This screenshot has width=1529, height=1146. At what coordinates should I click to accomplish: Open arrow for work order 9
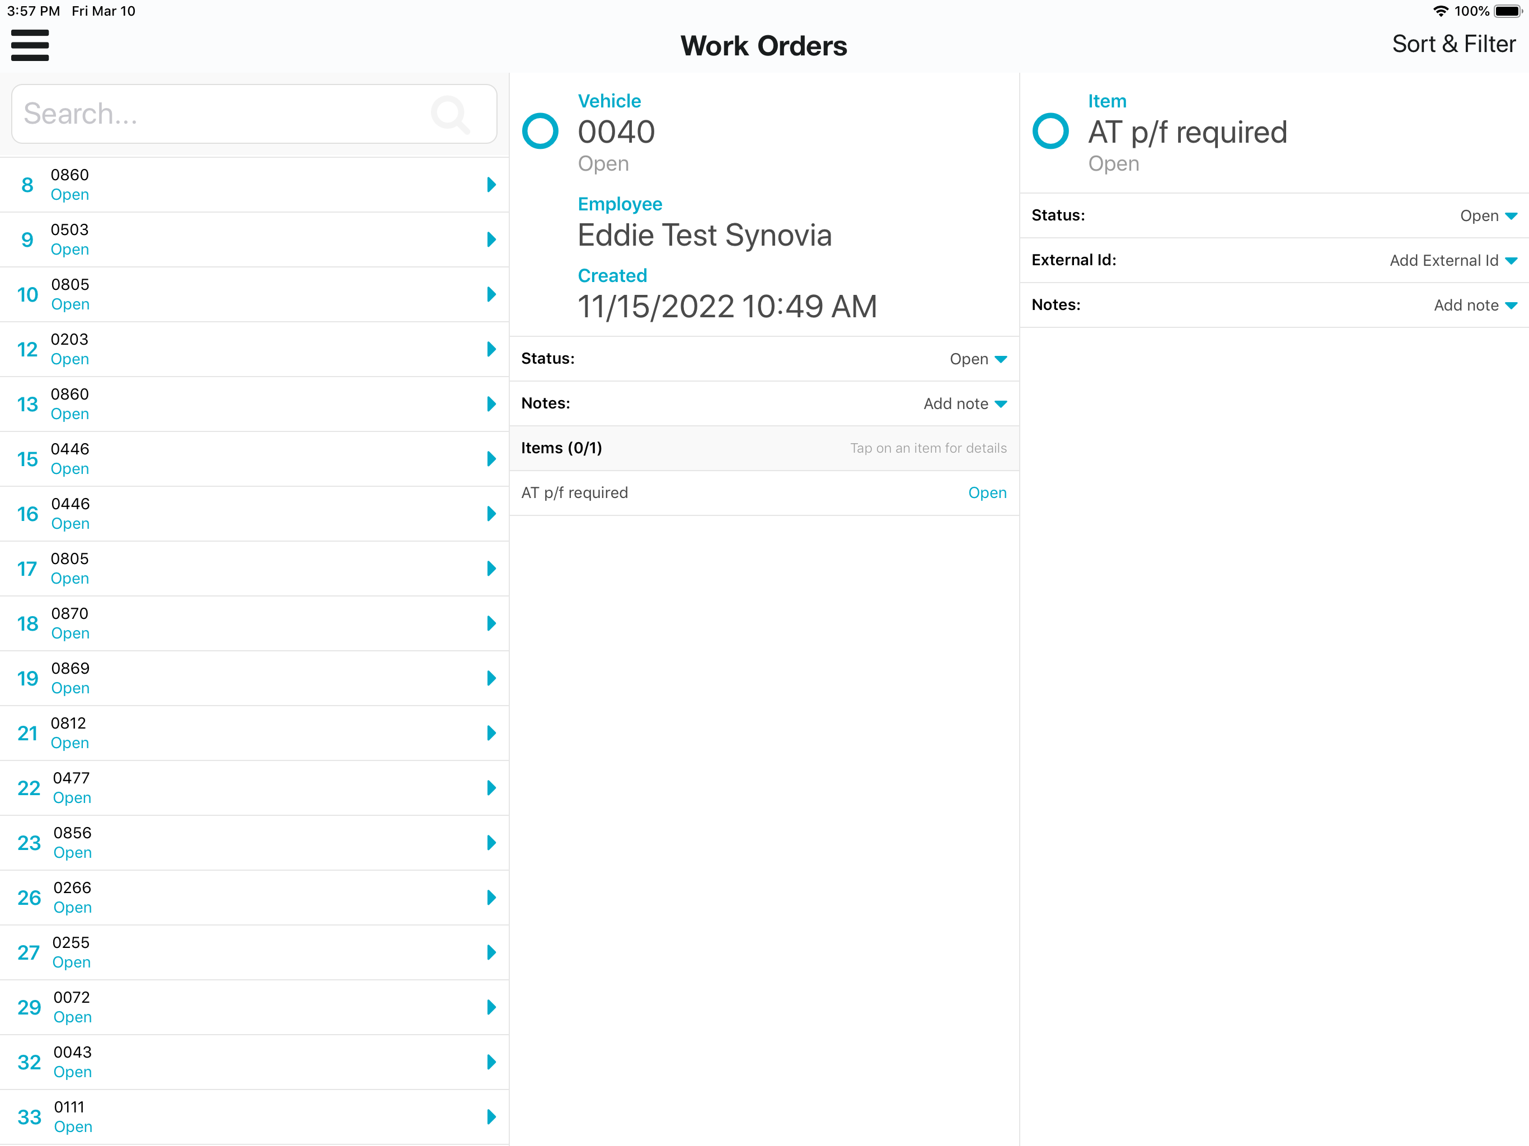[x=491, y=239]
